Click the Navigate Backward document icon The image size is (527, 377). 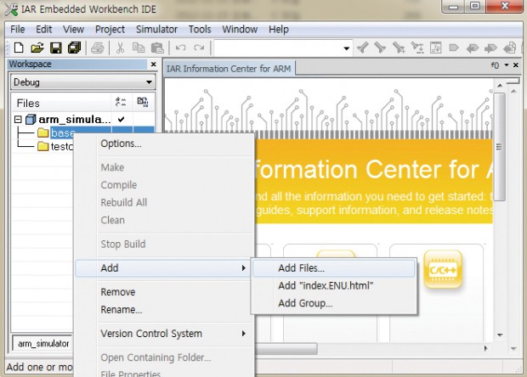pos(509,48)
